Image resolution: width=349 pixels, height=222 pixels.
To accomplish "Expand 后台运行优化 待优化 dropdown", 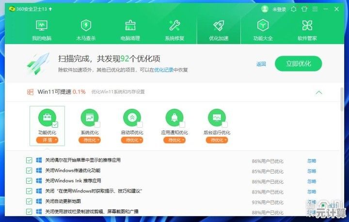I will (x=217, y=140).
